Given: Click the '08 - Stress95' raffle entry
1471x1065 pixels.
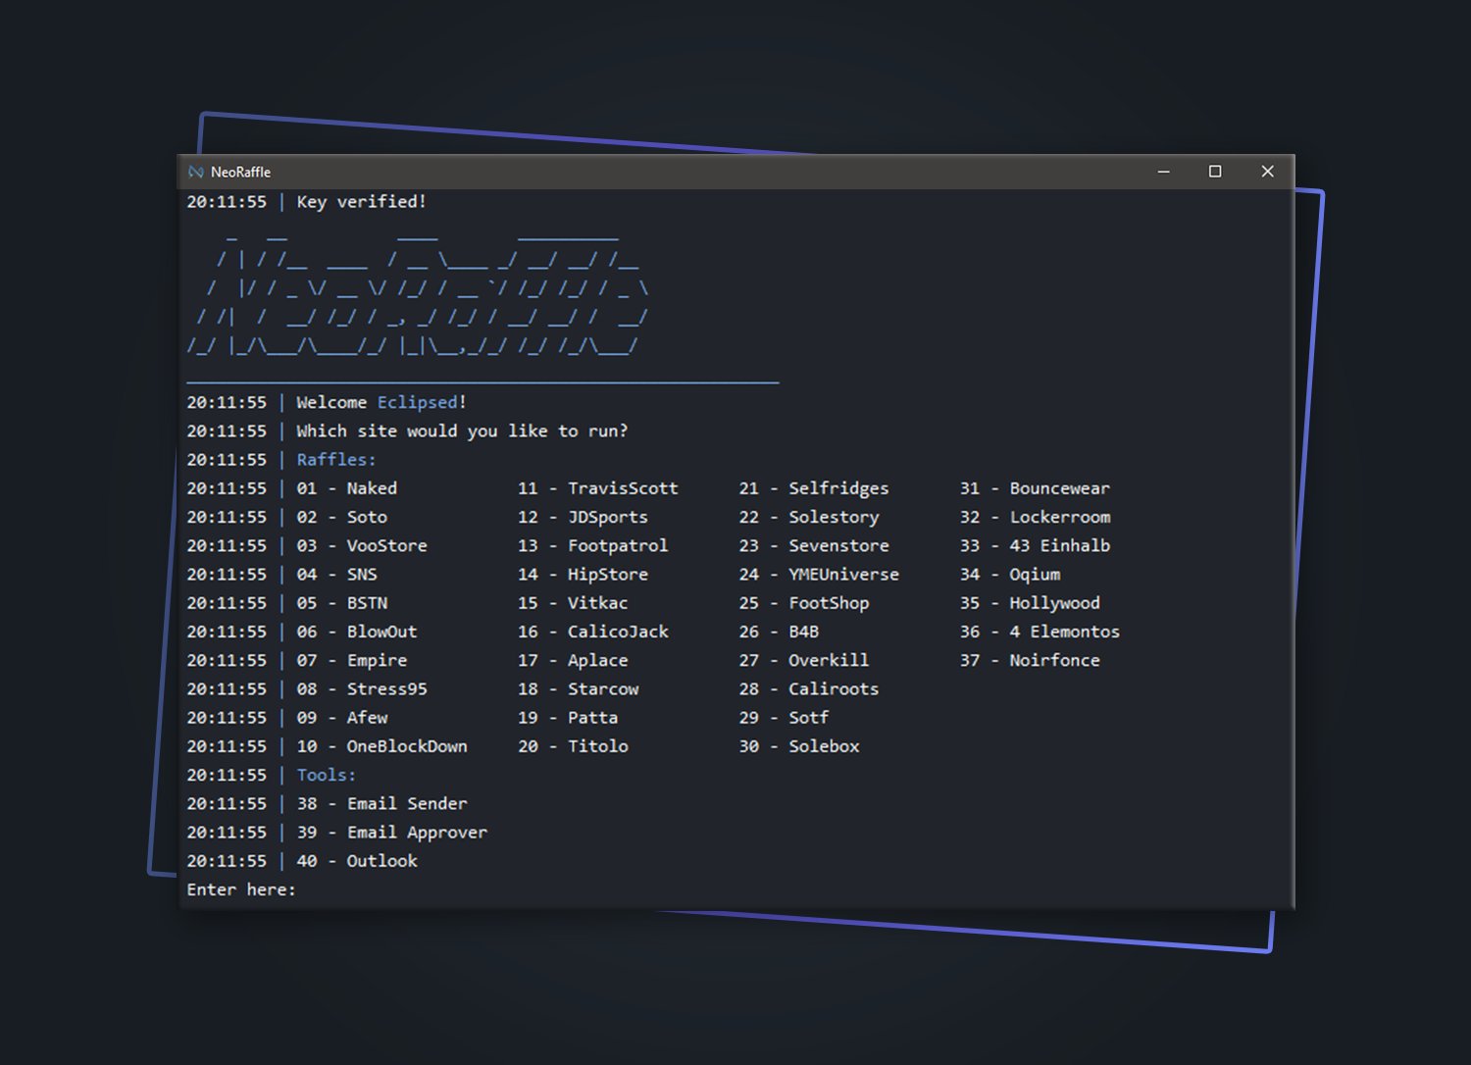Looking at the screenshot, I should 362,689.
